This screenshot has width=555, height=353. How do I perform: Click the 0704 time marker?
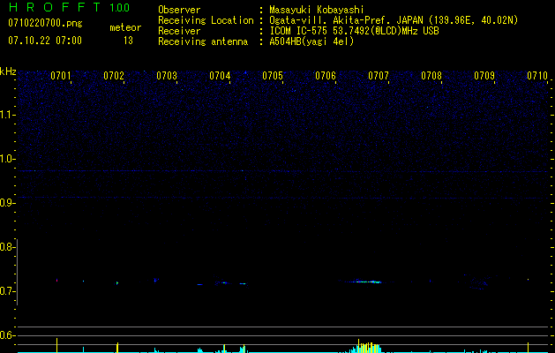coord(220,76)
